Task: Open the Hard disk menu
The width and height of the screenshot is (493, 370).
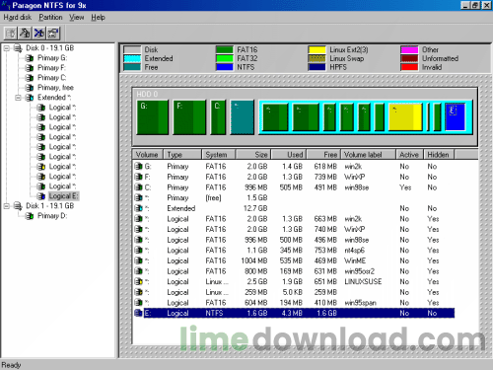Action: point(18,18)
